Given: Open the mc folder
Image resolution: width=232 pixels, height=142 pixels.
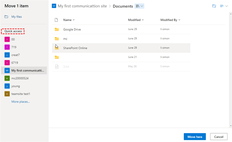Looking at the screenshot, I should coord(65,39).
